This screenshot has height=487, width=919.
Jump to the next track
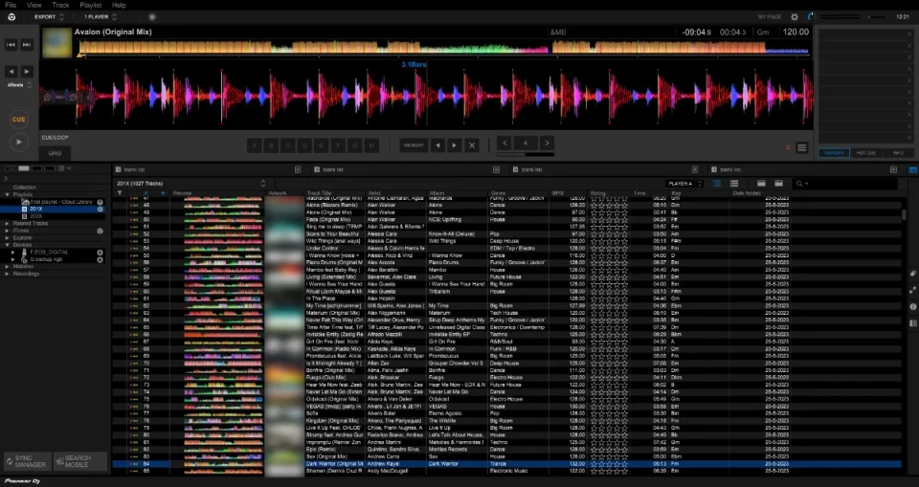coord(27,45)
